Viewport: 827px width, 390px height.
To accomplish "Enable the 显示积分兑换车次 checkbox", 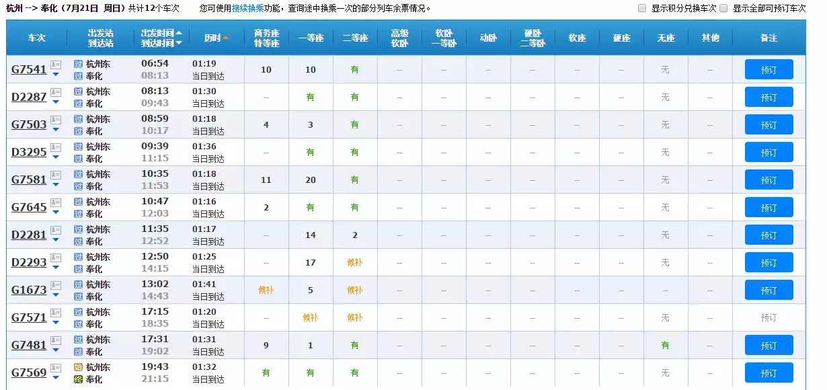I will (642, 9).
